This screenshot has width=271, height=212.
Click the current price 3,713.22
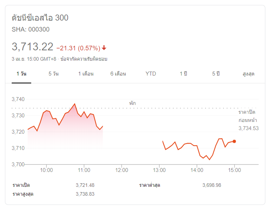(x=33, y=47)
